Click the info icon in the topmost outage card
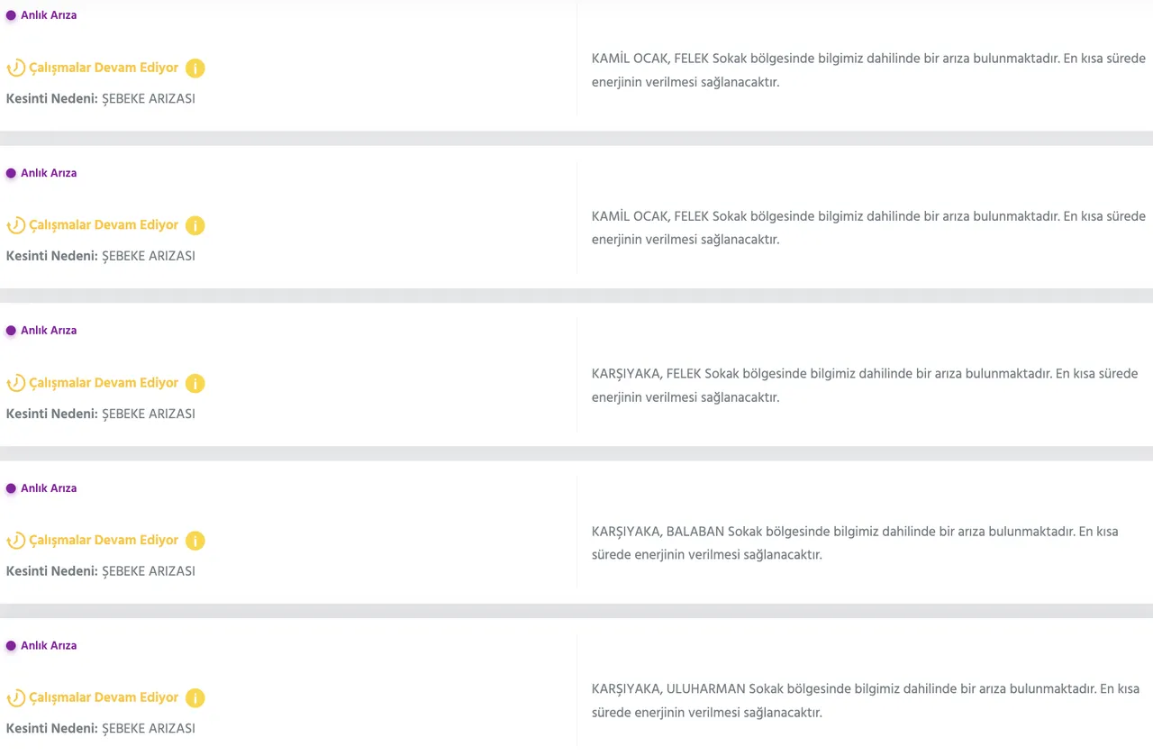 [x=195, y=68]
